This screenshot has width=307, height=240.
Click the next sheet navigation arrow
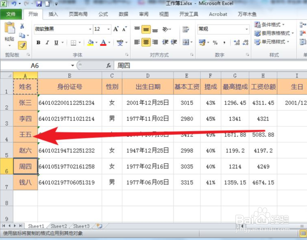point(15,226)
